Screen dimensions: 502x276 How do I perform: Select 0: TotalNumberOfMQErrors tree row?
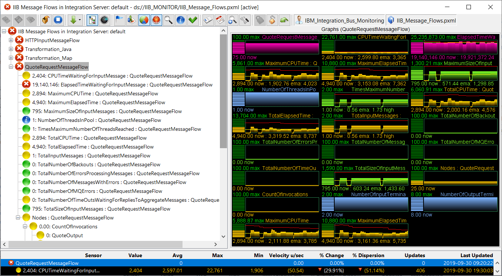click(x=97, y=191)
